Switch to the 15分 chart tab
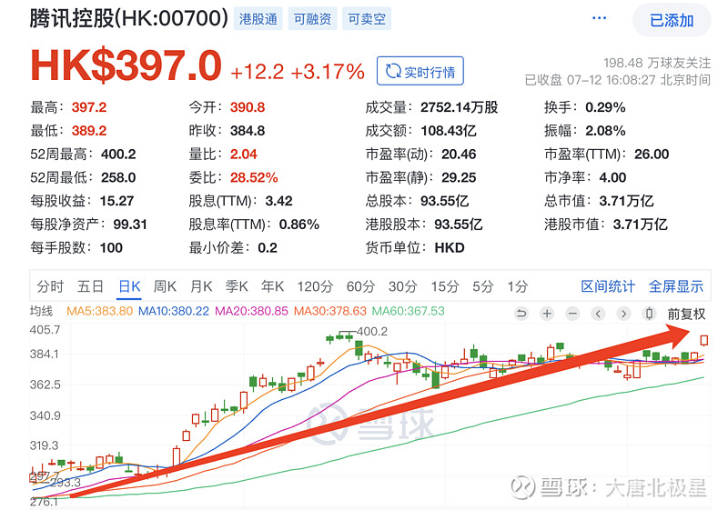This screenshot has width=728, height=510. pos(445,286)
